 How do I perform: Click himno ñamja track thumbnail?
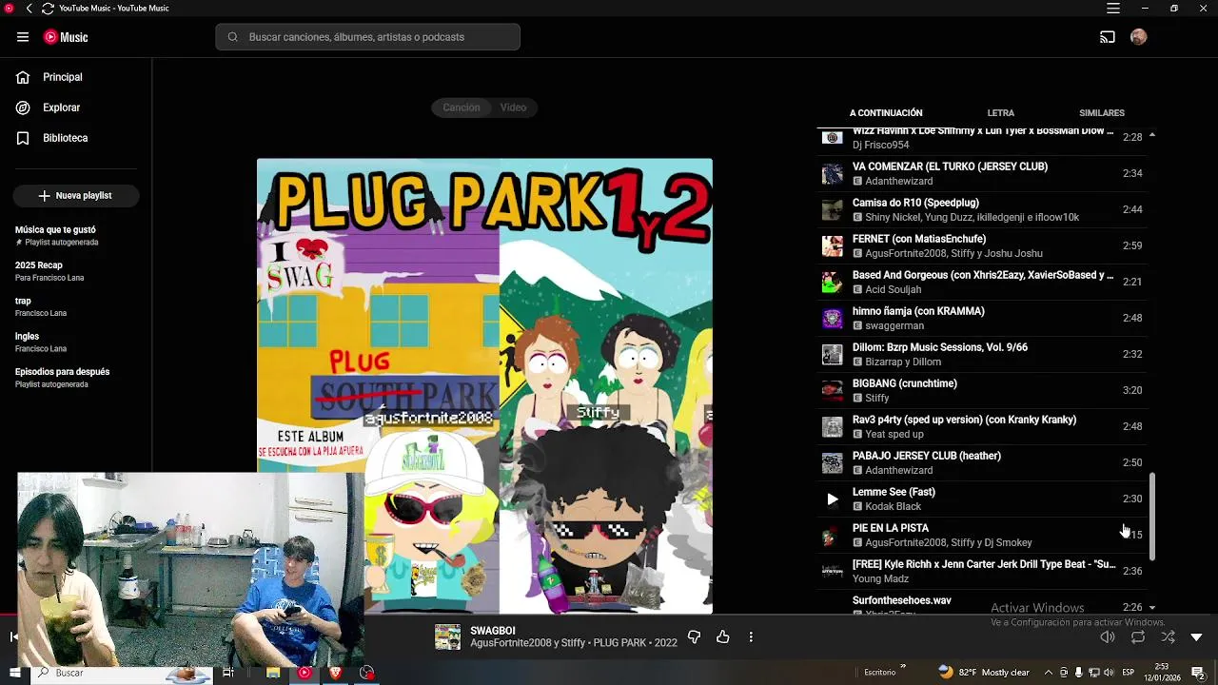[x=833, y=318]
